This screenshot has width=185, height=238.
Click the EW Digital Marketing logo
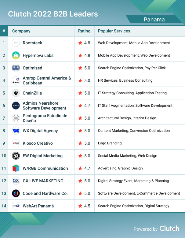click(16, 156)
